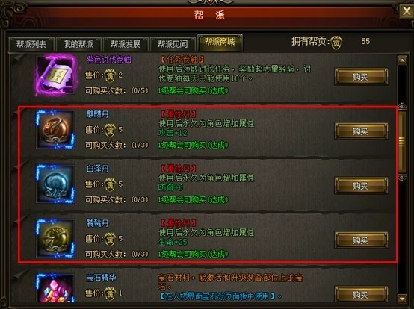The width and height of the screenshot is (414, 309).
Task: Click the golden pill item icon
Action: click(x=55, y=238)
